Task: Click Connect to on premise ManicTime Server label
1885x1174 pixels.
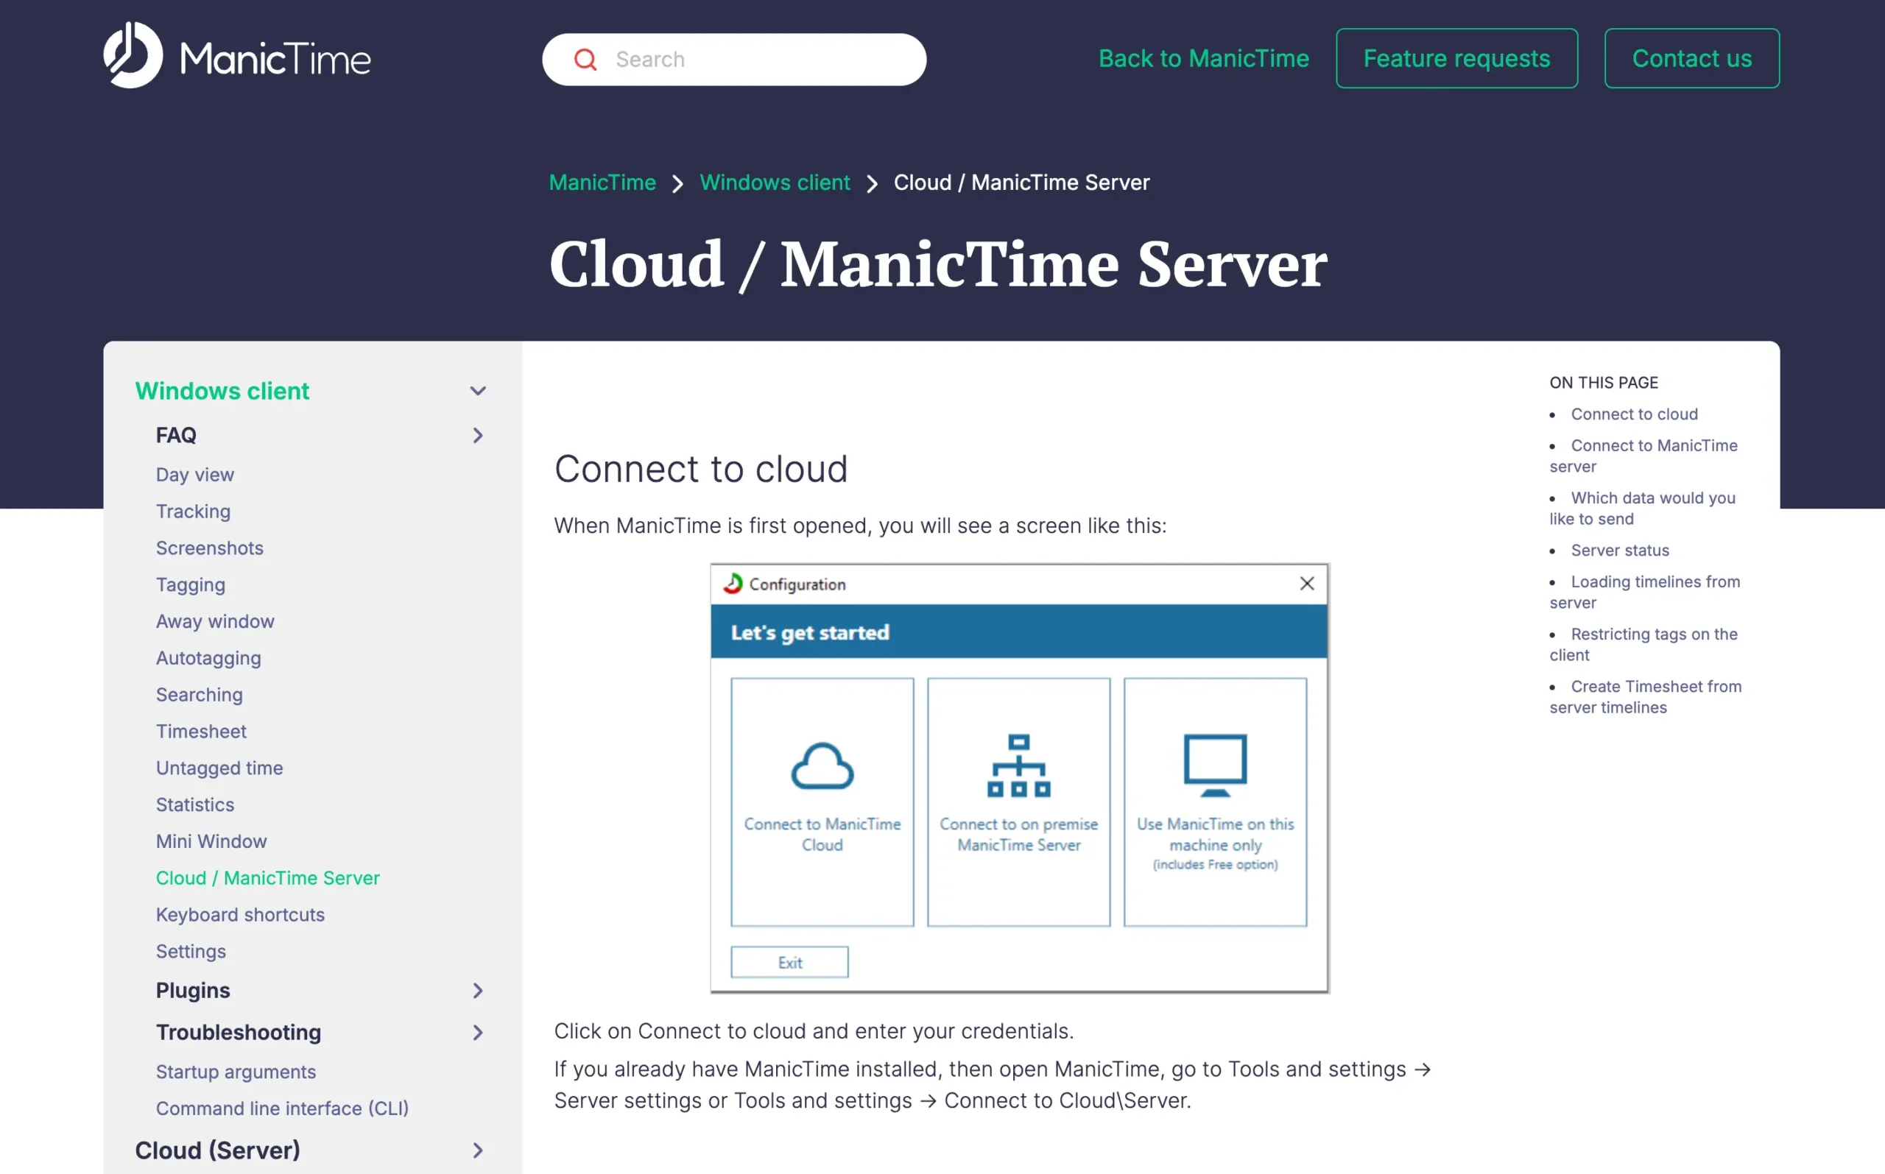Action: coord(1018,835)
